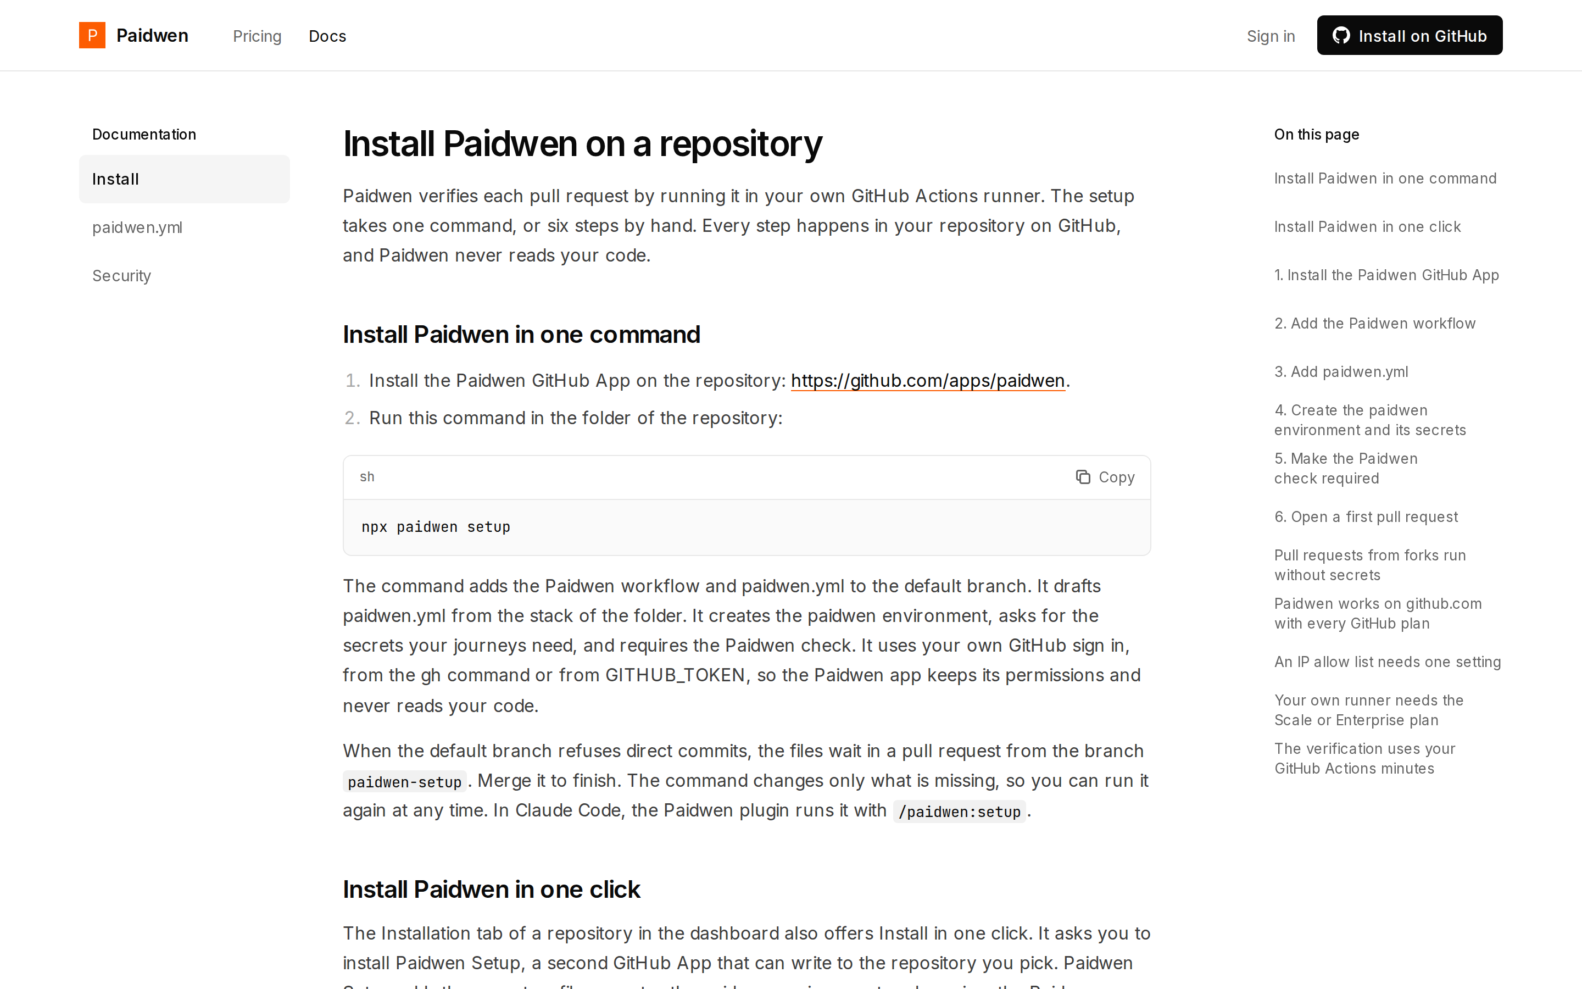Jump to 'Install Paidwen in one click' section
Image resolution: width=1582 pixels, height=989 pixels.
pyautogui.click(x=1367, y=227)
